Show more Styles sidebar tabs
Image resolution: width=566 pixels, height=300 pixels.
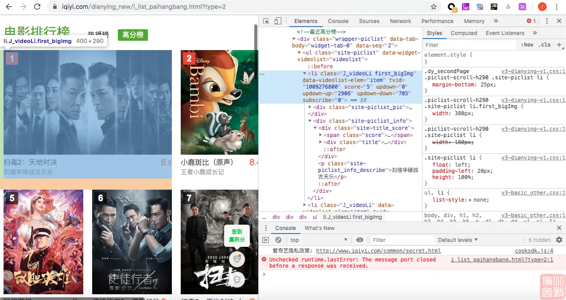click(535, 33)
